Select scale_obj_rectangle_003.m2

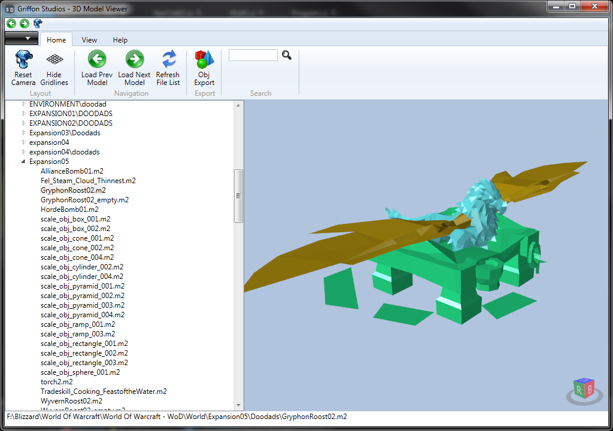tap(84, 363)
